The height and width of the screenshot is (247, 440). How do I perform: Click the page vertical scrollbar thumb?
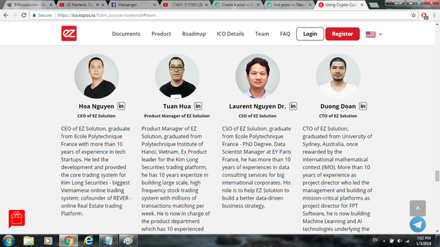tap(437, 176)
